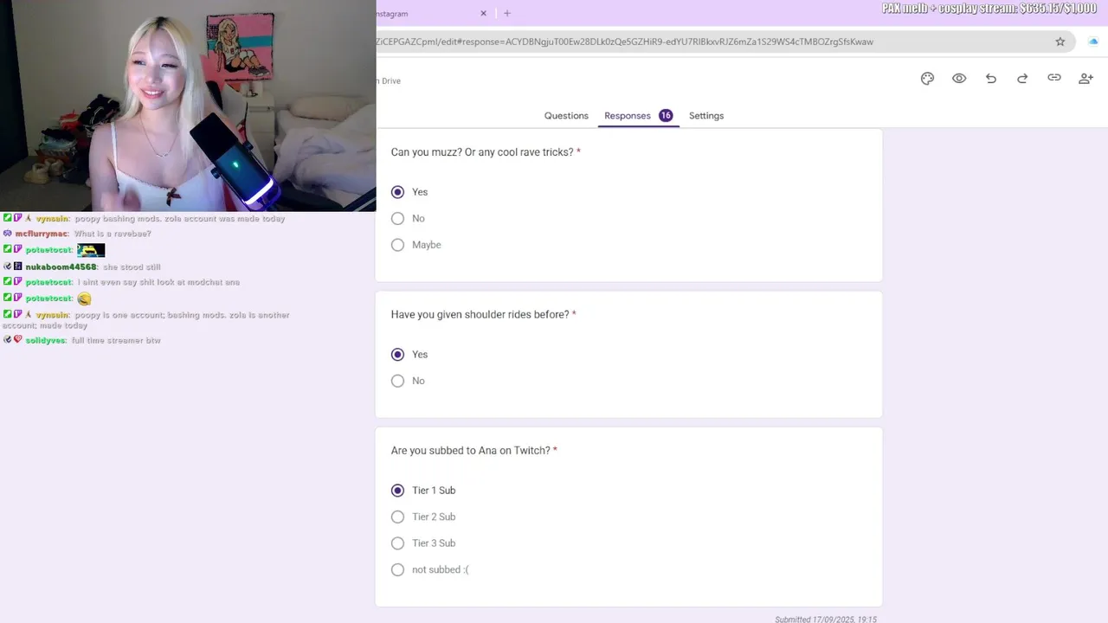Image resolution: width=1108 pixels, height=623 pixels.
Task: Select the 'not subbed :(' option
Action: [430, 569]
